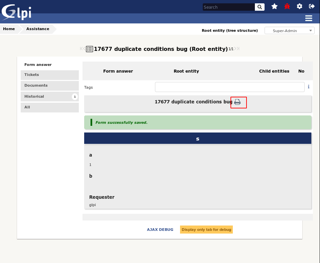Open the hamburger menu
The width and height of the screenshot is (320, 263).
pos(308,18)
